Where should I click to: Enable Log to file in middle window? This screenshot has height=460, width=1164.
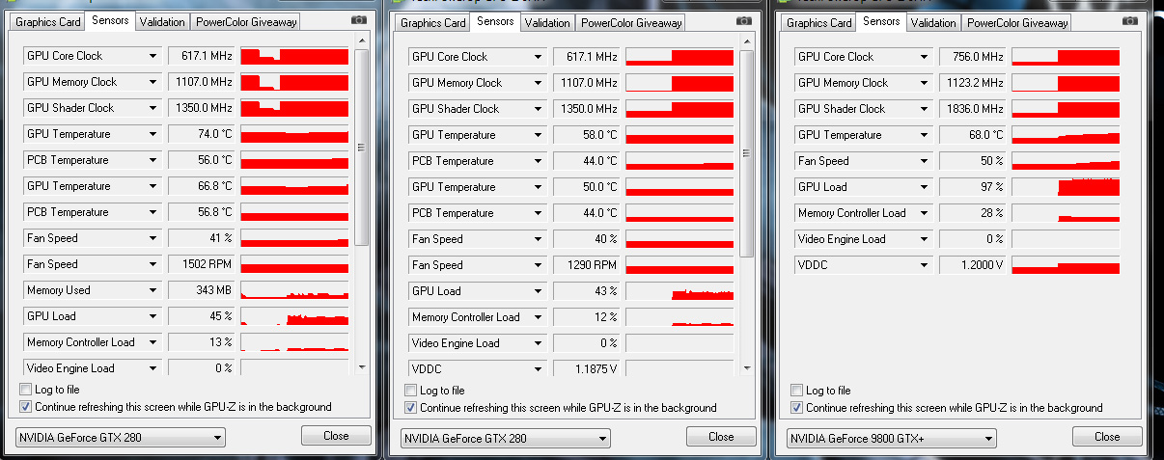click(411, 391)
